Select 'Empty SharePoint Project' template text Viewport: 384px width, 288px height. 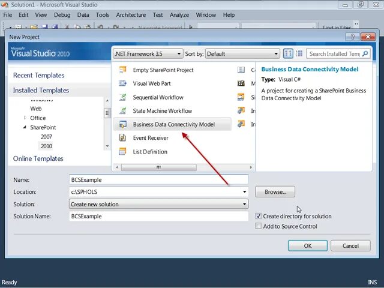[x=163, y=70]
